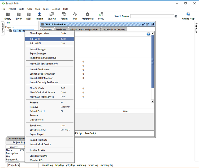Select Show Project View in context menu
199x168 pixels.
pyautogui.click(x=50, y=33)
